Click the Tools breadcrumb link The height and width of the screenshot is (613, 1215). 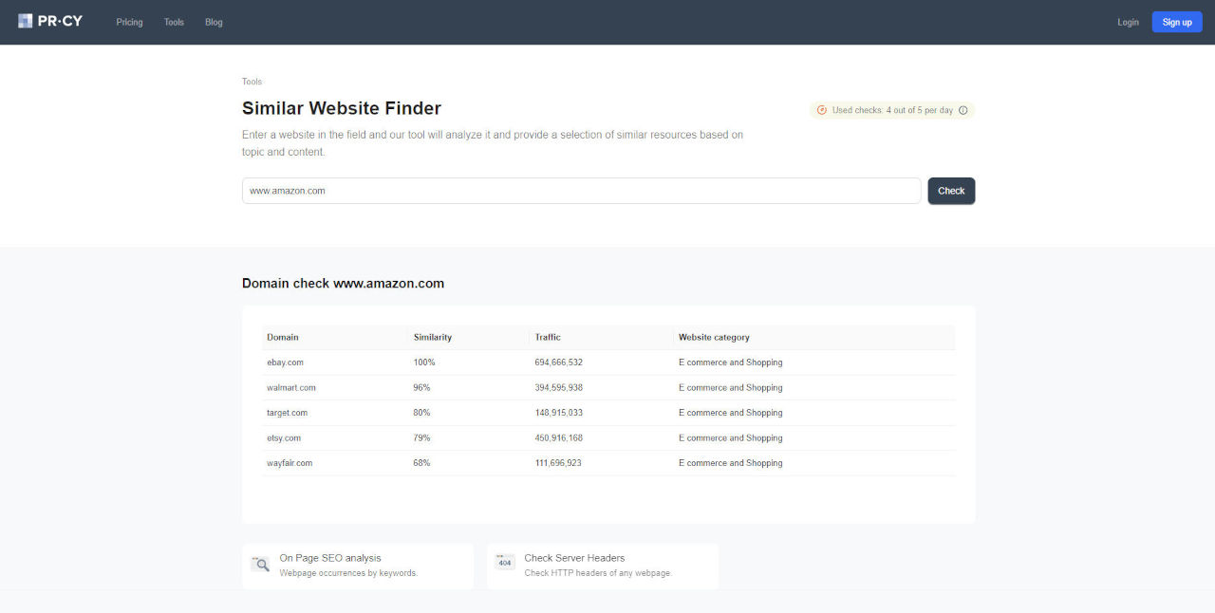click(x=252, y=82)
